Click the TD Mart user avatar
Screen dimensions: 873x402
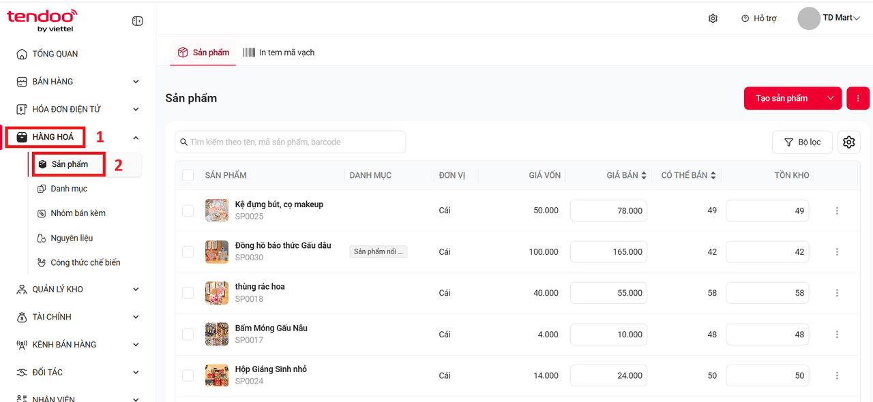tap(809, 18)
